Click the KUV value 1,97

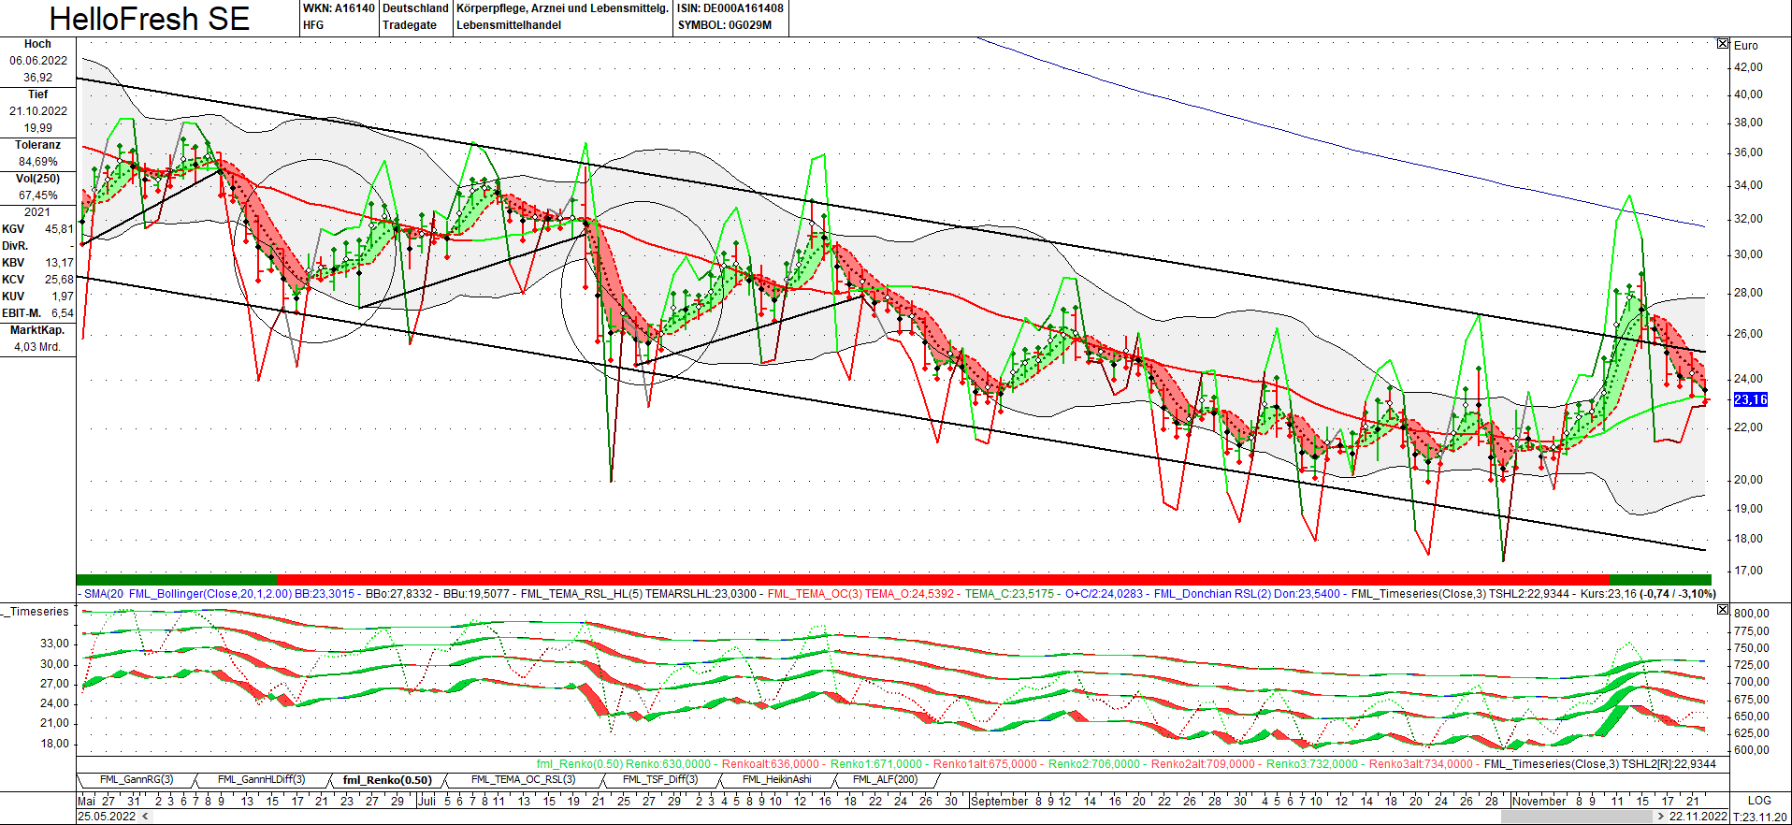pos(63,297)
